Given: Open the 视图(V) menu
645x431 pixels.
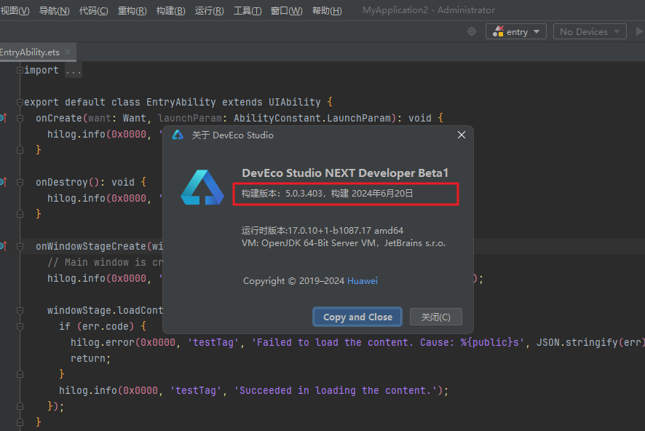Looking at the screenshot, I should pos(15,11).
